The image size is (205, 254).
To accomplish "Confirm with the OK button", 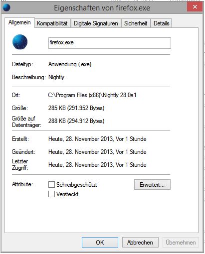I will 100,242.
